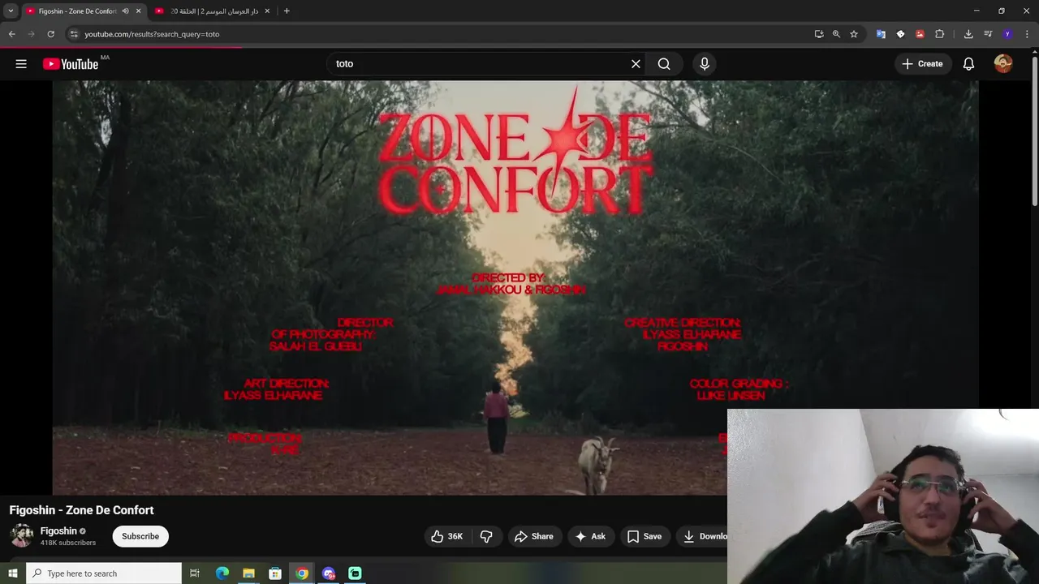Open the Chrome profile avatar Y

[1007, 34]
